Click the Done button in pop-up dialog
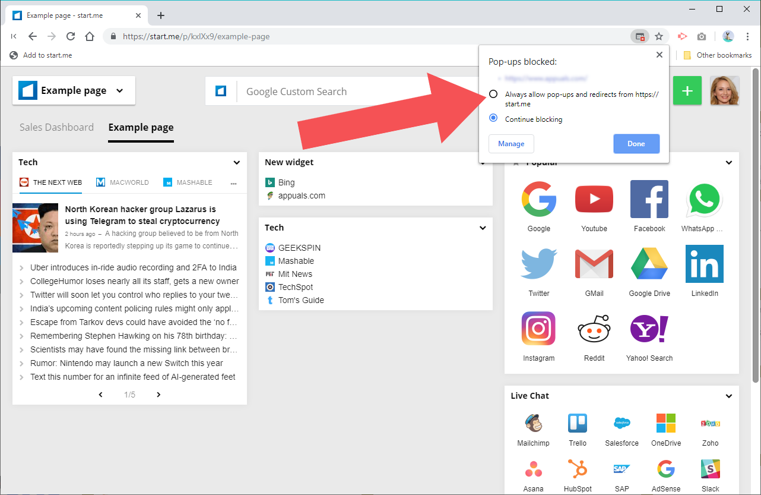 tap(636, 144)
